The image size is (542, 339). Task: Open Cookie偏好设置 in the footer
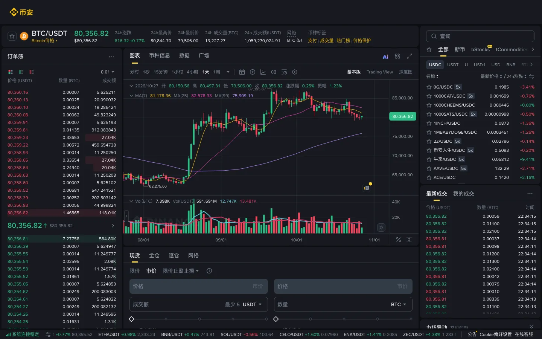pyautogui.click(x=496, y=334)
